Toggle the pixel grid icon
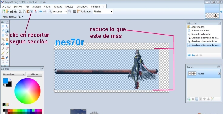This screenshot has height=114, width=223. [x=75, y=11]
